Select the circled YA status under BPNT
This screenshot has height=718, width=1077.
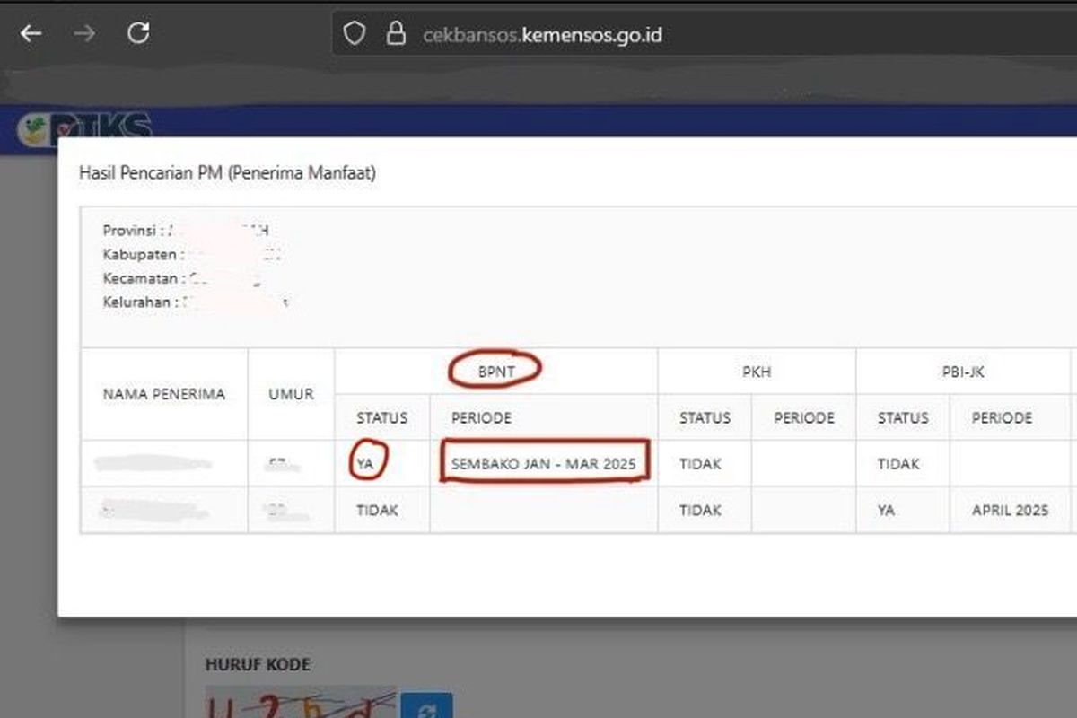click(x=366, y=463)
